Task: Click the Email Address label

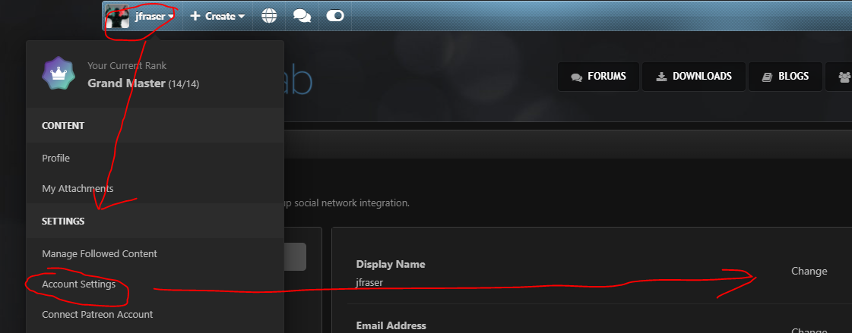Action: [x=391, y=325]
